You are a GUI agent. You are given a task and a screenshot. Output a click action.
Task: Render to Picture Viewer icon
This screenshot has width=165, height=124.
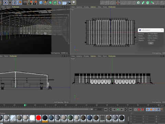pyautogui.click(x=30, y=2)
